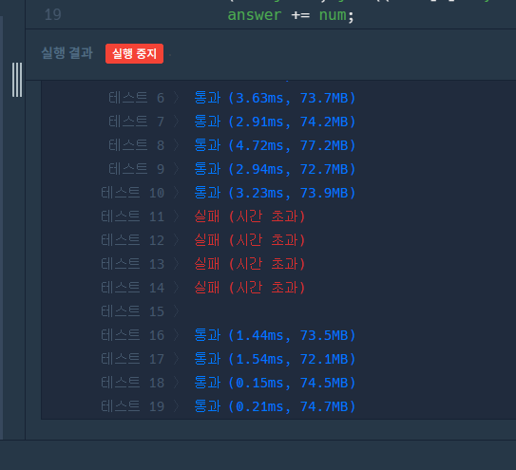Select 테스트 13 row label
The height and width of the screenshot is (470, 516).
133,264
